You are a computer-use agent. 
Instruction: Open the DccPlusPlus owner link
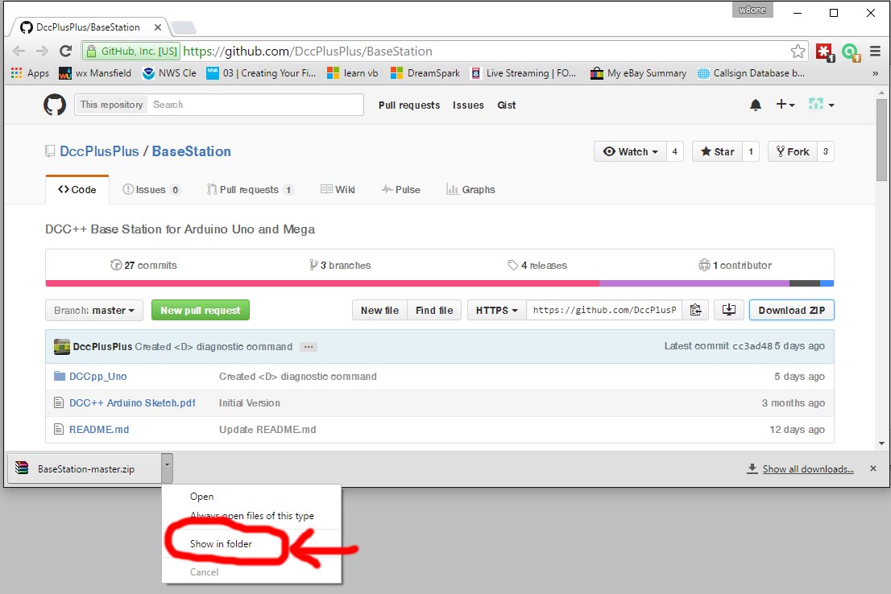tap(99, 151)
